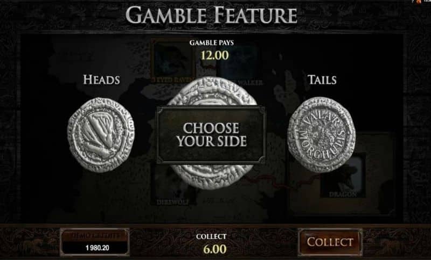The height and width of the screenshot is (260, 431).
Task: Click the Collect button
Action: coord(330,242)
